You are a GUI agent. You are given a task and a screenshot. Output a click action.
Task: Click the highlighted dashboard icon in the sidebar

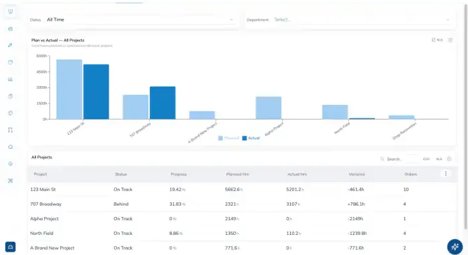point(11,11)
